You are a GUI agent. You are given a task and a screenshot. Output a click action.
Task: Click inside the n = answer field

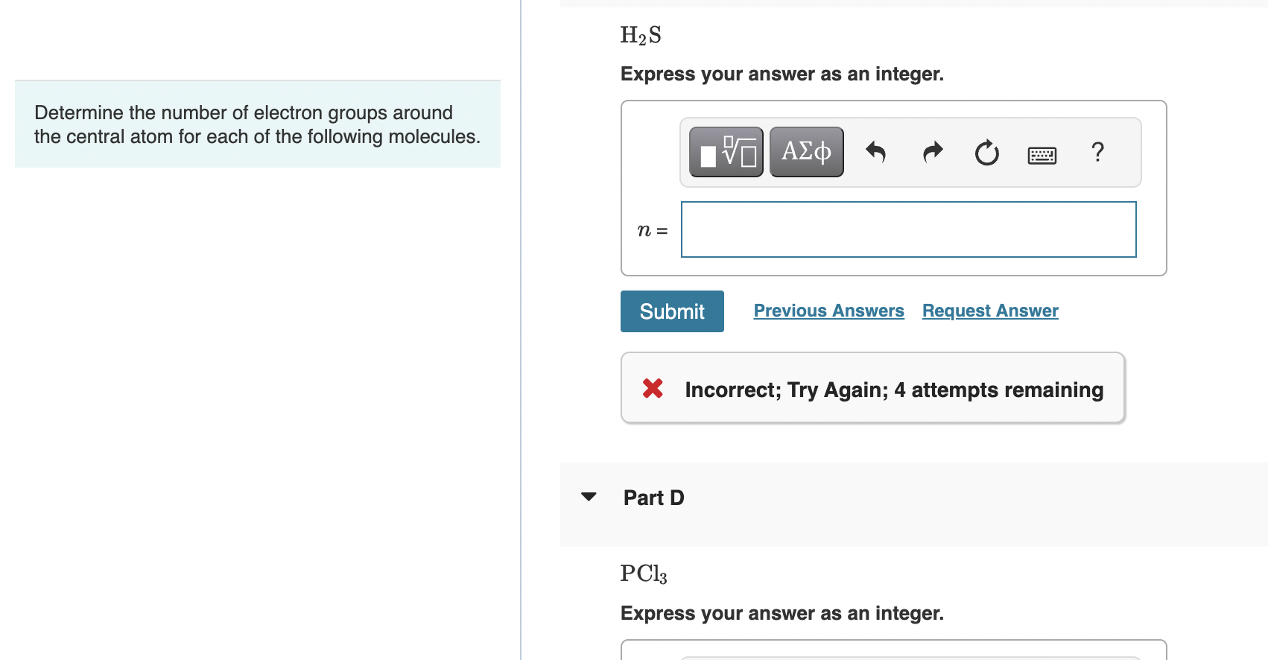[907, 229]
